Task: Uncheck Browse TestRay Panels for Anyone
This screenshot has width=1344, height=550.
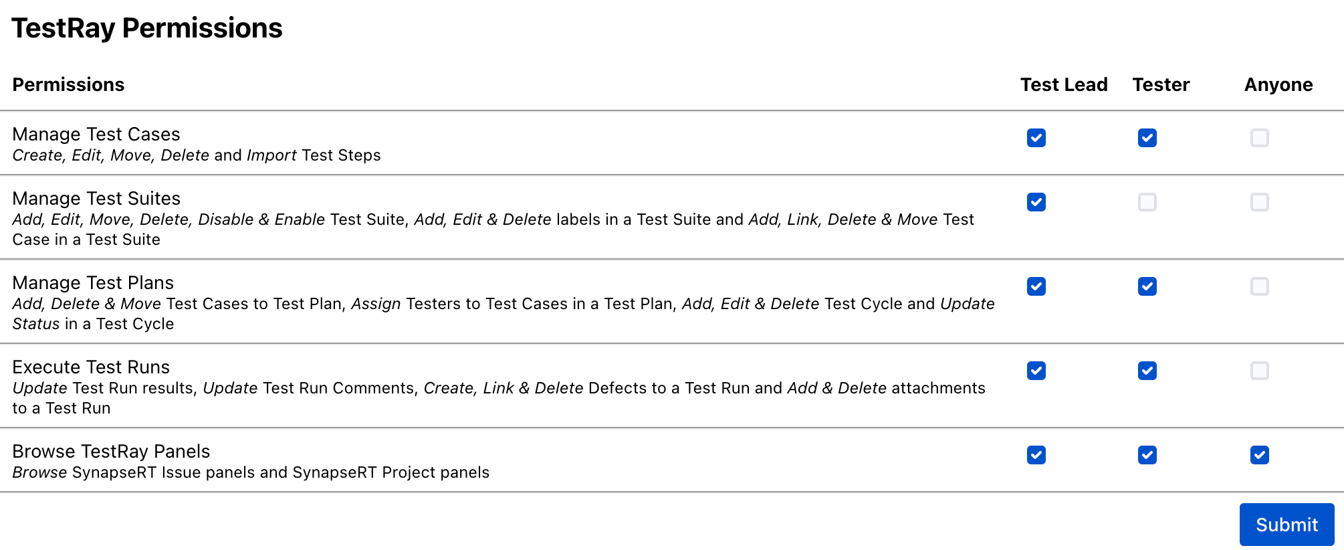Action: point(1260,455)
